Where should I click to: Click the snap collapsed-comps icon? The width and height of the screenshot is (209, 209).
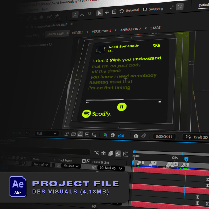pyautogui.click(x=179, y=6)
